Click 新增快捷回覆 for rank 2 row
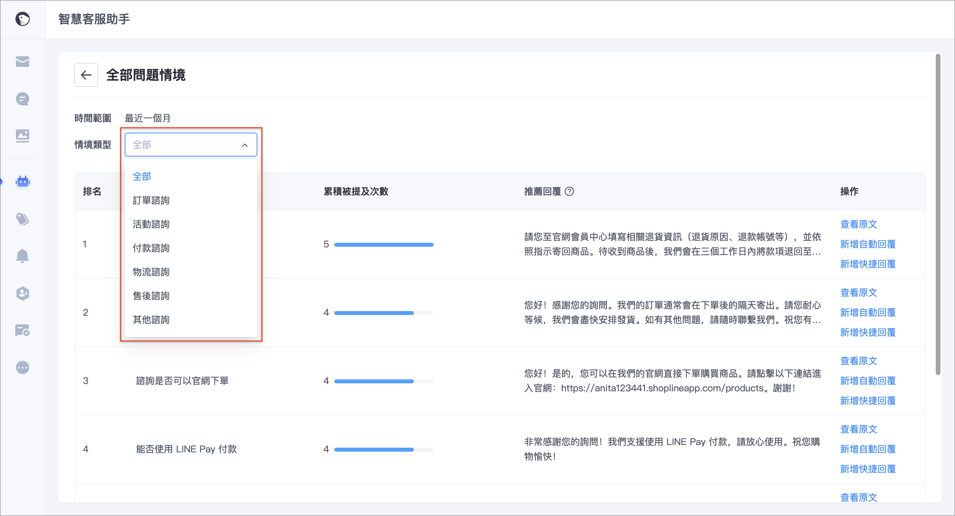The image size is (955, 516). pyautogui.click(x=868, y=333)
